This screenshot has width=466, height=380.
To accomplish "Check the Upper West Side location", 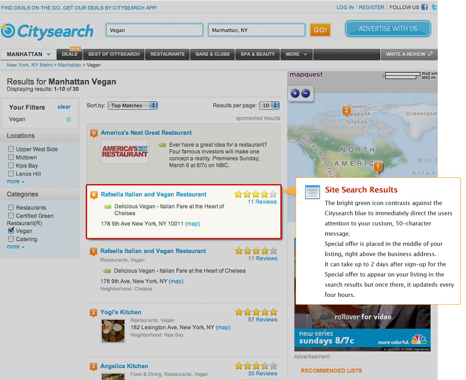I will (11, 149).
